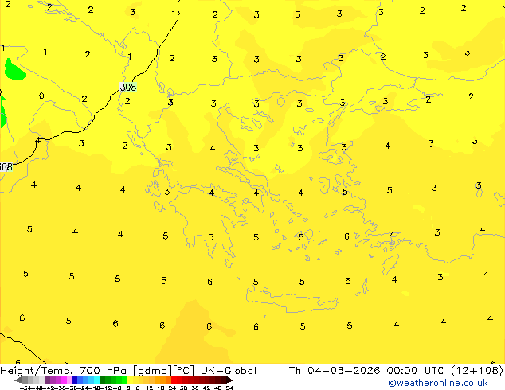Pick the darkest maroon legend swatch
This screenshot has height=390, width=505.
click(223, 380)
